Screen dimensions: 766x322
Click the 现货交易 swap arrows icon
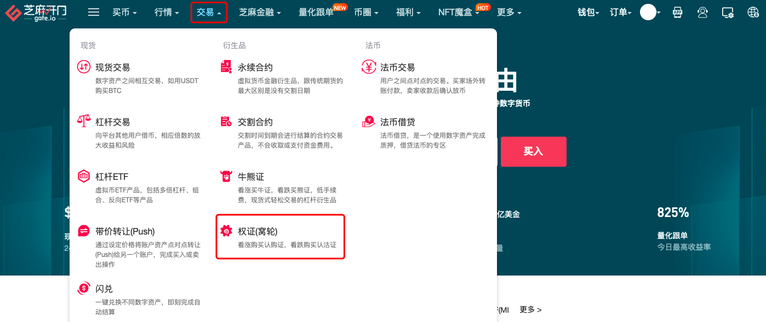84,67
